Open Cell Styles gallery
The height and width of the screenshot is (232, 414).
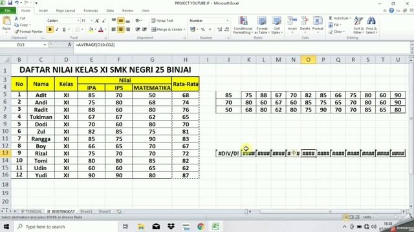click(277, 25)
